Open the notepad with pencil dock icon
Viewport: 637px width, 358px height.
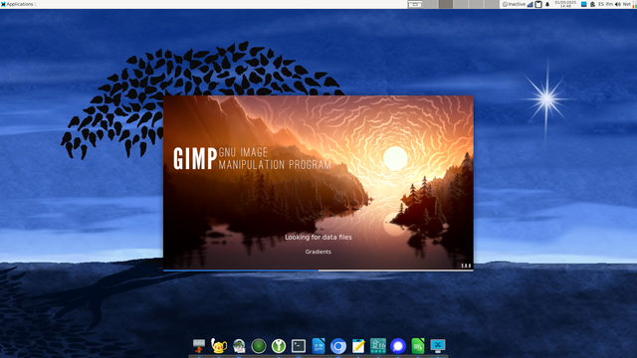pos(358,346)
